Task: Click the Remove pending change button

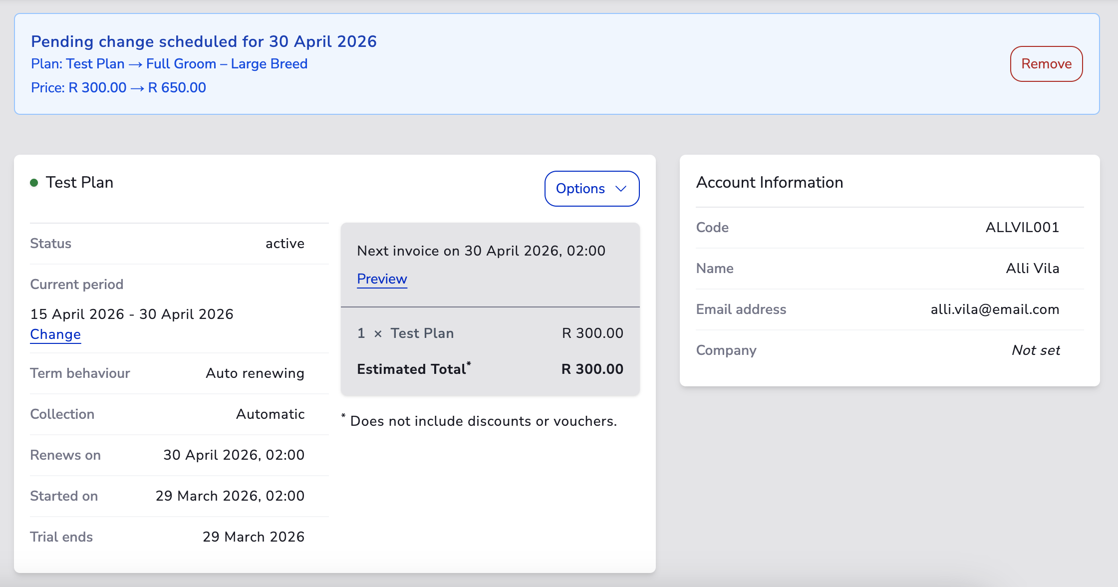Action: (1046, 64)
